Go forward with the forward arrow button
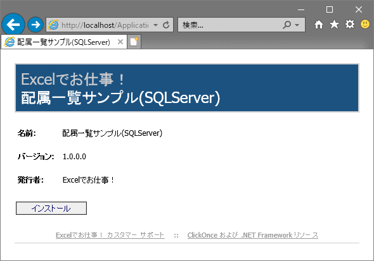This screenshot has height=261, width=374. coord(35,25)
